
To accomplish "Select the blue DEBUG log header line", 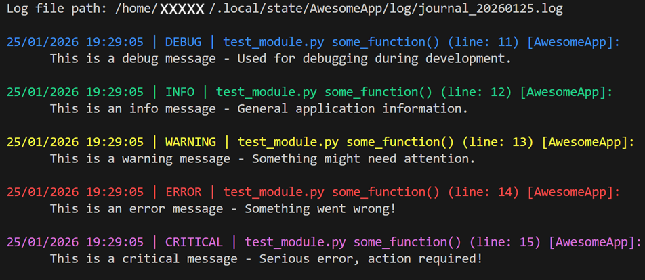I will [x=313, y=43].
